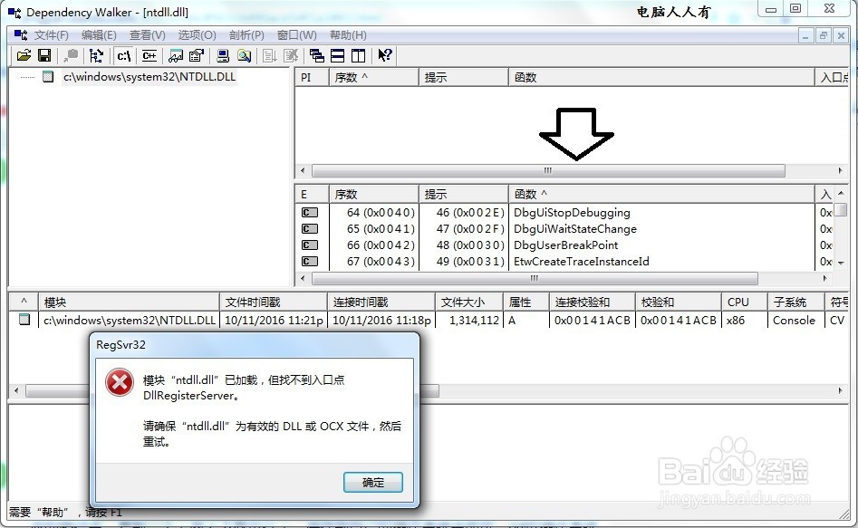Tile windows vertically toolbar icon
Image resolution: width=858 pixels, height=528 pixels.
point(359,55)
